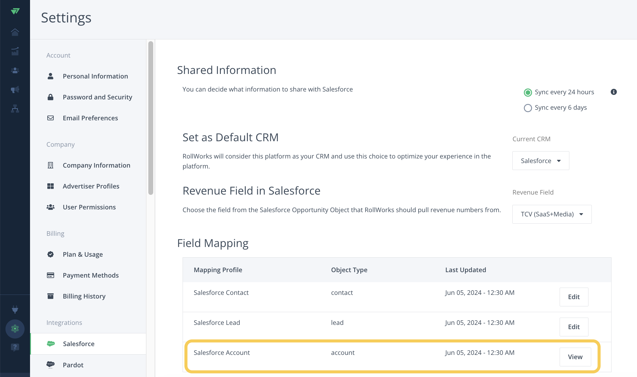
Task: Click the Advertiser Profiles grid icon
Action: 50,186
